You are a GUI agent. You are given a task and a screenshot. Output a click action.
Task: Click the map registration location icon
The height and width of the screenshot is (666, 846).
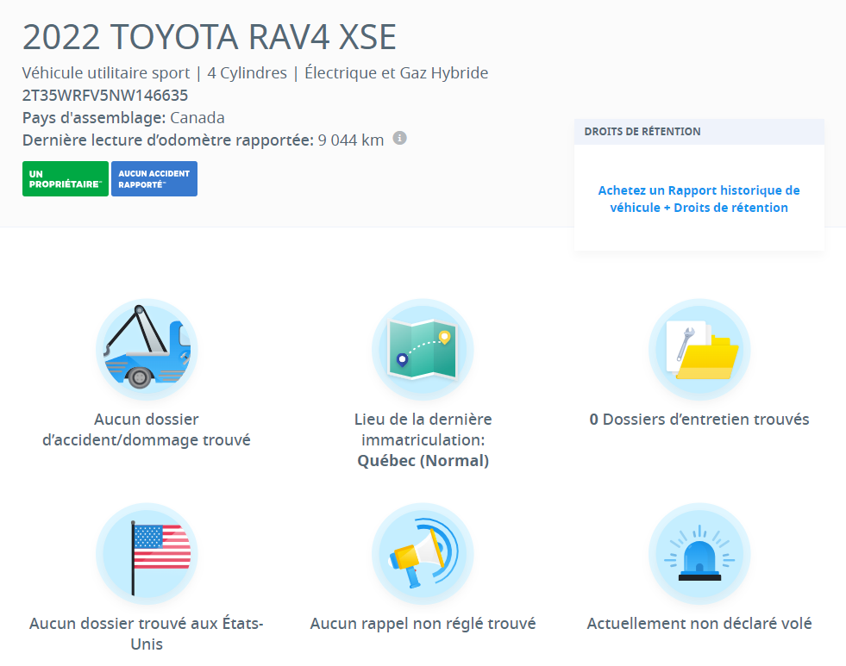423,349
